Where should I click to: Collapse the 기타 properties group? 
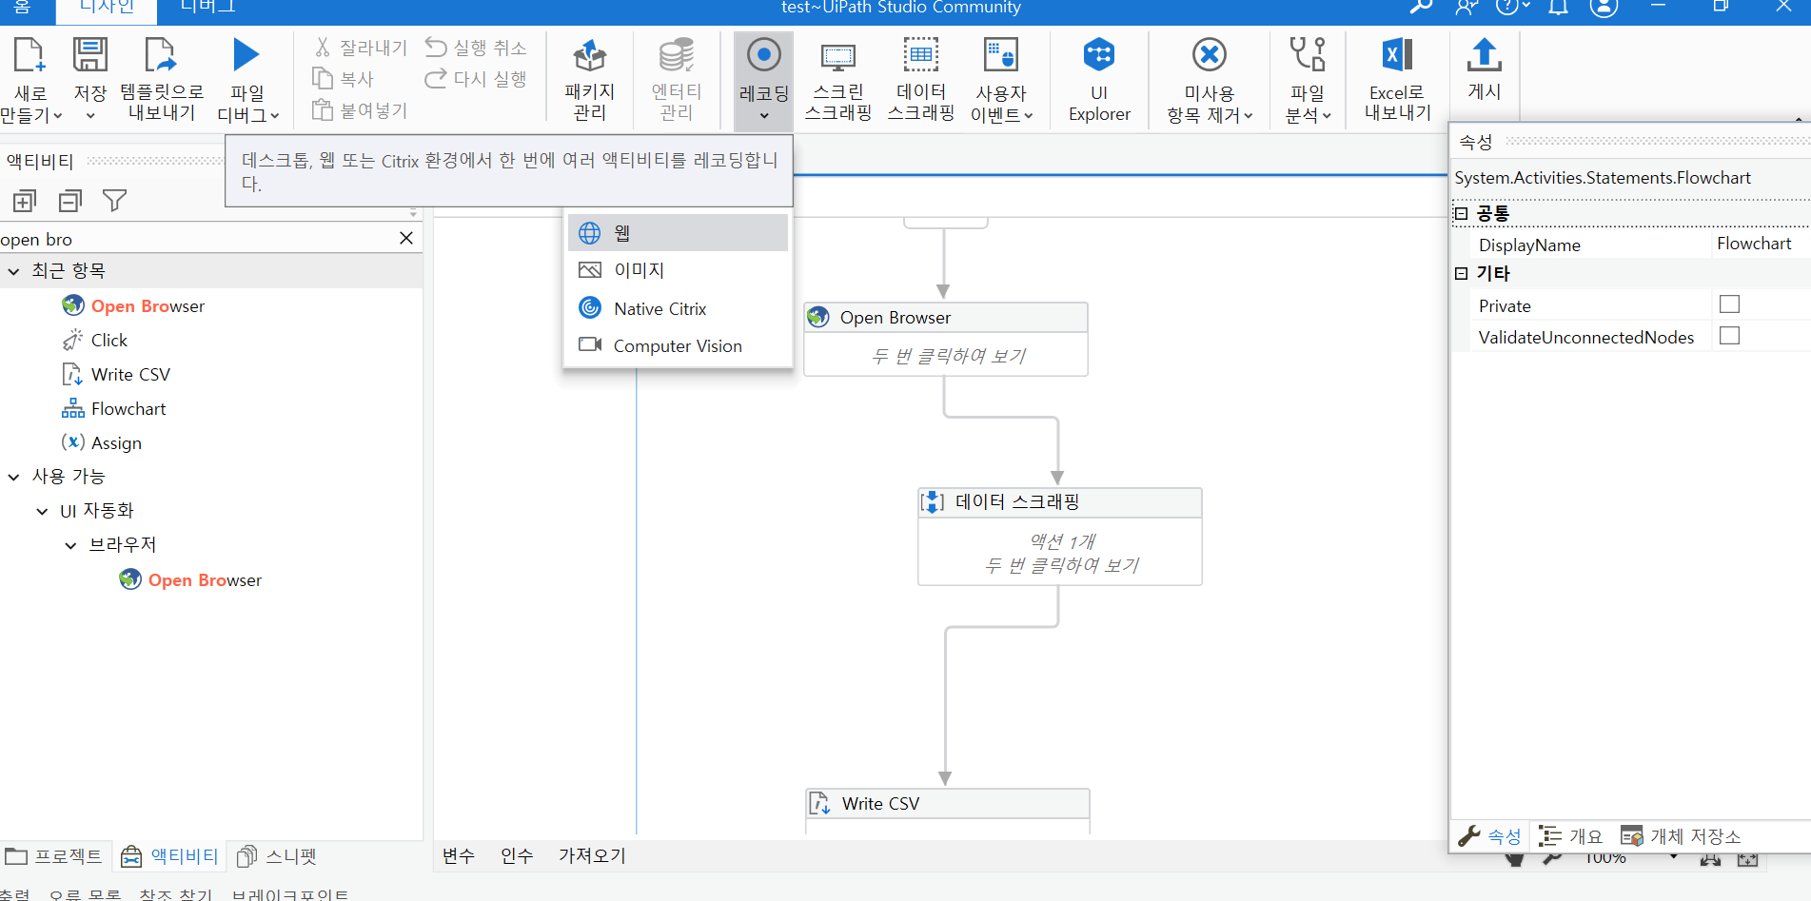click(x=1461, y=273)
